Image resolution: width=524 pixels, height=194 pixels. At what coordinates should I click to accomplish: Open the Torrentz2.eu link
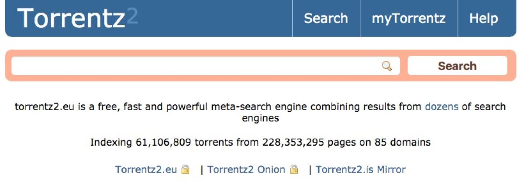pos(146,169)
